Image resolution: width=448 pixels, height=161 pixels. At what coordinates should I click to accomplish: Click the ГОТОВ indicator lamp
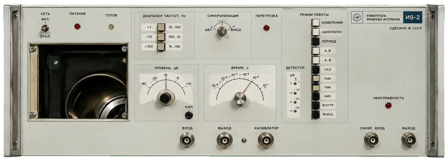[x=111, y=26]
